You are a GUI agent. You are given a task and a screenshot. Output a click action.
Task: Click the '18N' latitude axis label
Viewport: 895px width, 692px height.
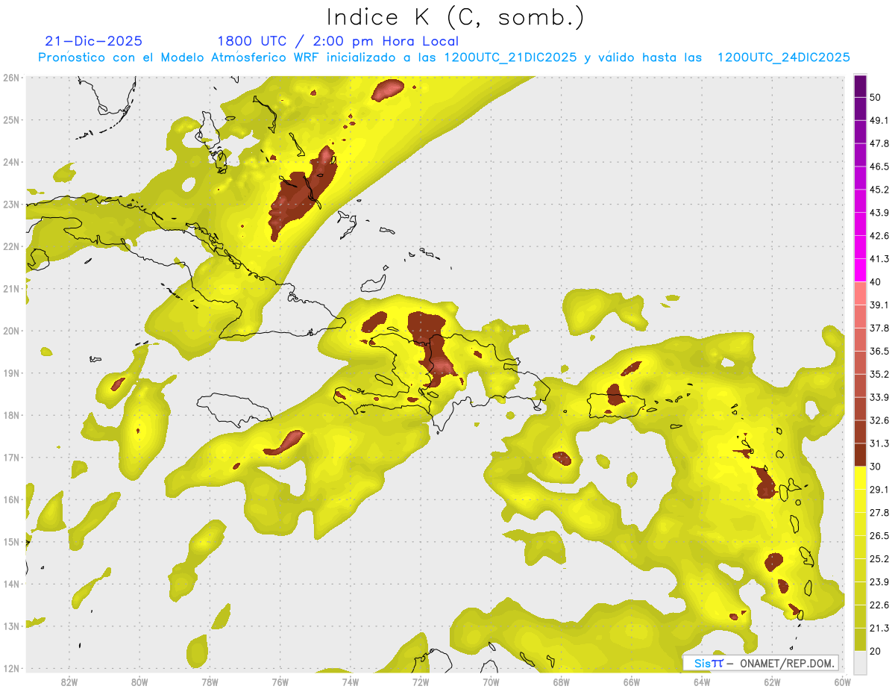11,415
